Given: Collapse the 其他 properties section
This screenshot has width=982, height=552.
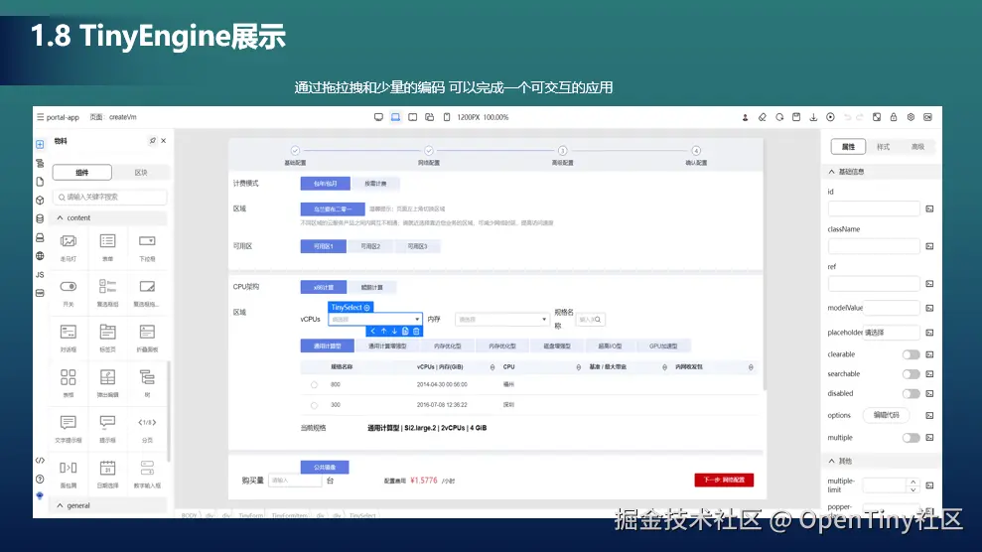Looking at the screenshot, I should coord(832,462).
